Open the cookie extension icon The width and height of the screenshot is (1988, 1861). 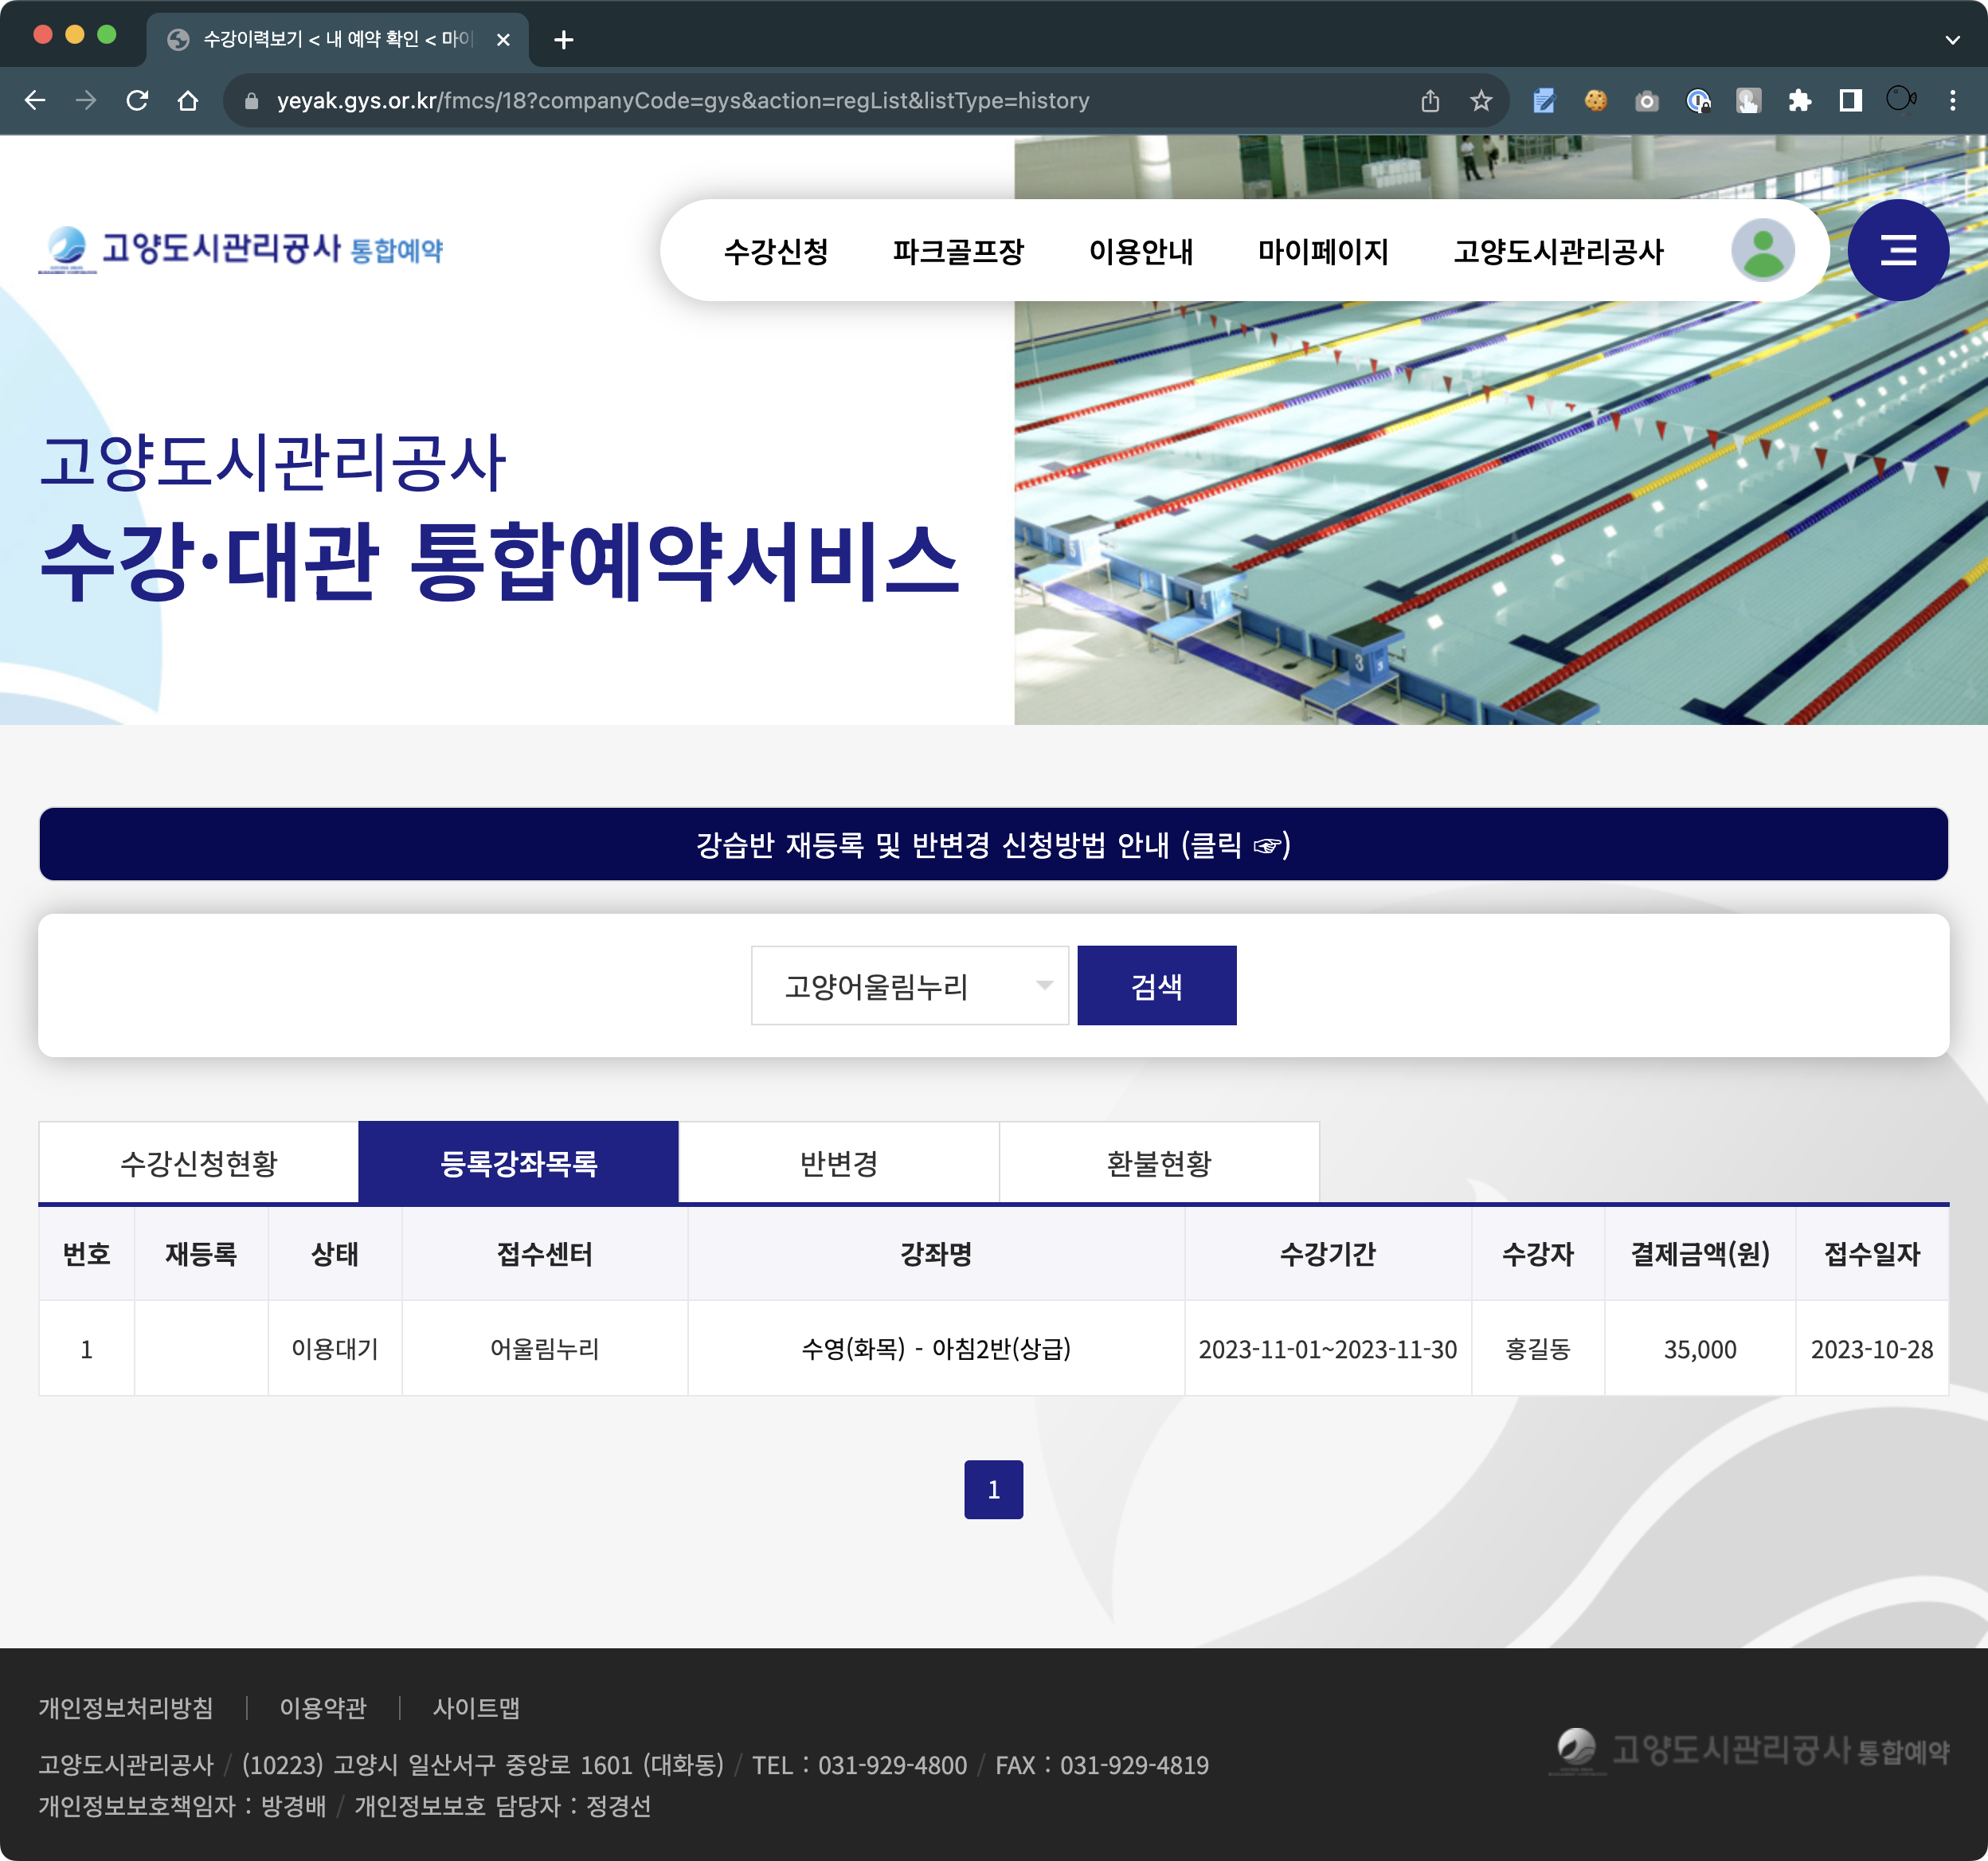tap(1595, 100)
